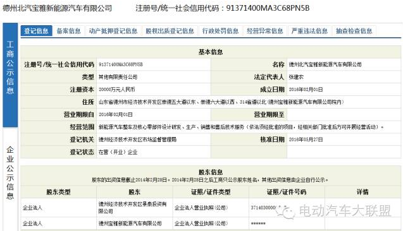The image size is (403, 231).
Task: Click masked certificate number ******
Action: 258,224
